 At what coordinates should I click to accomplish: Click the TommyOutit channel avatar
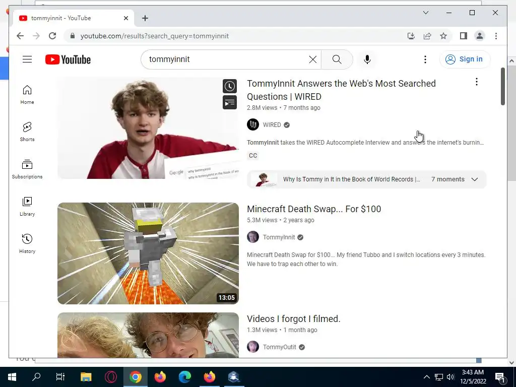(253, 347)
